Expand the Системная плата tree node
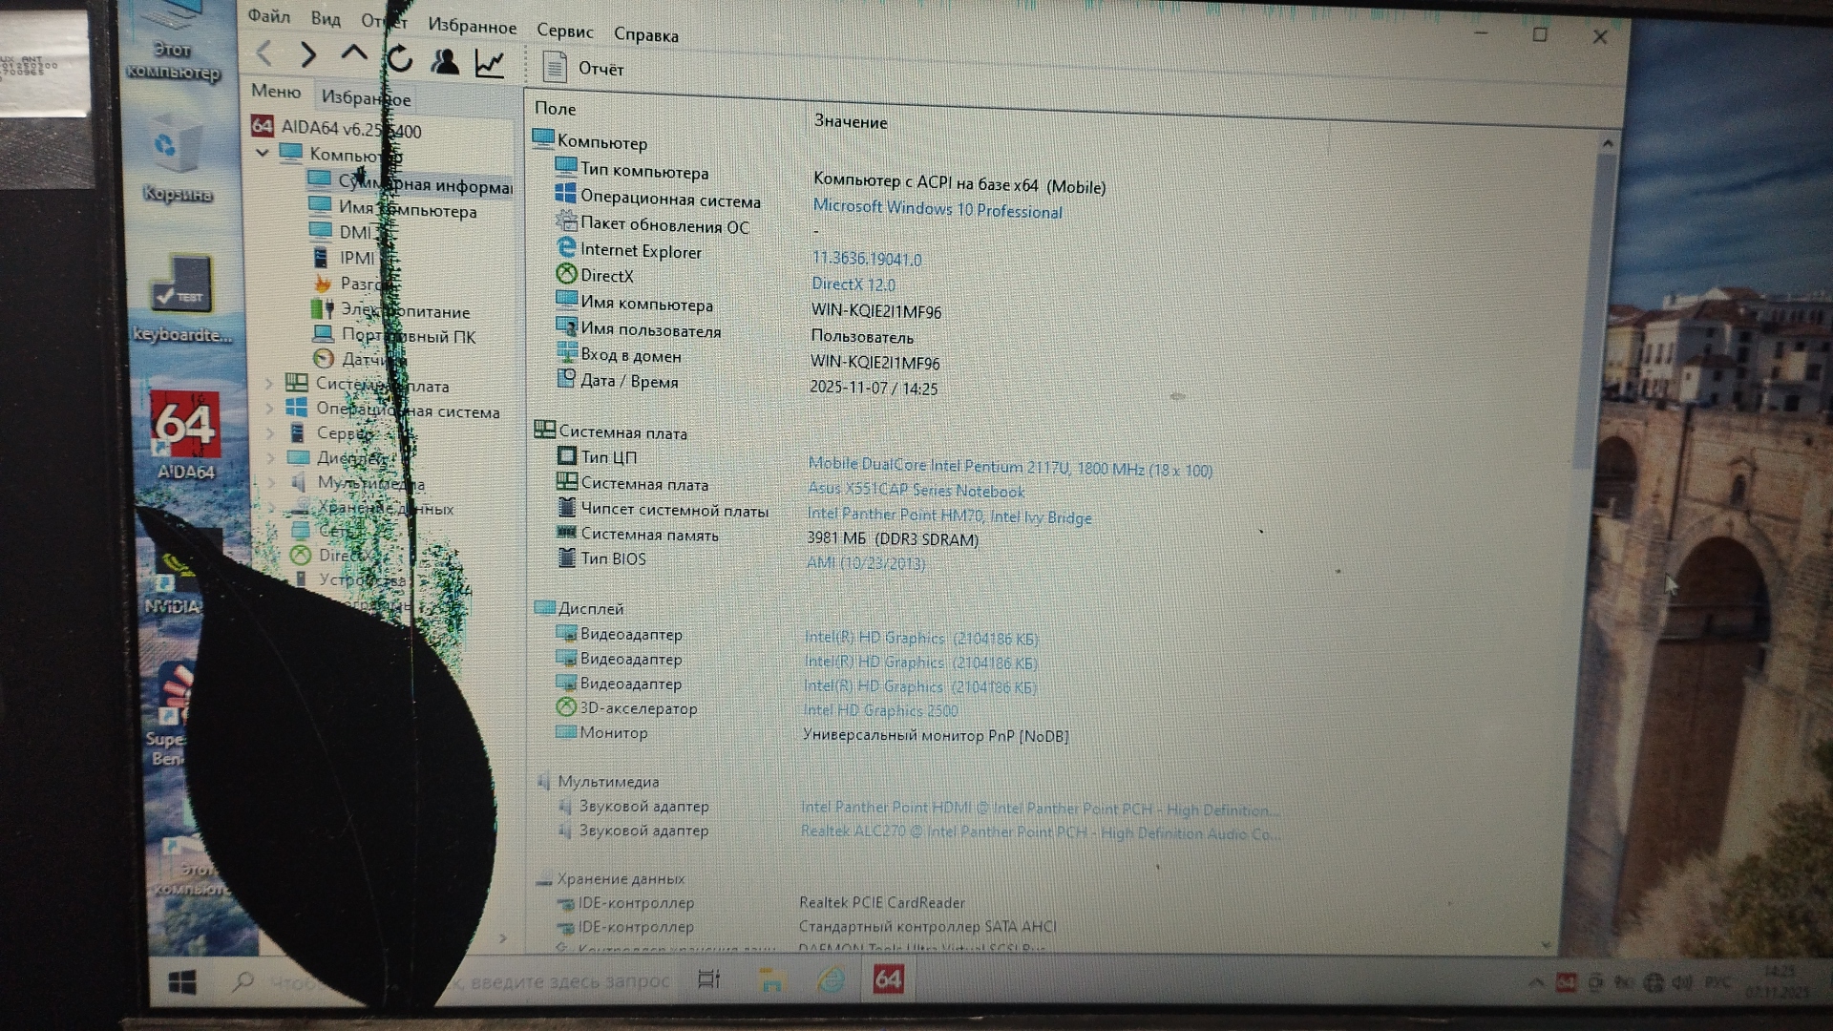 [269, 383]
